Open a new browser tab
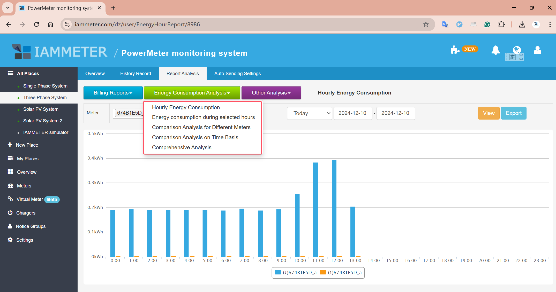556x292 pixels. pos(113,8)
